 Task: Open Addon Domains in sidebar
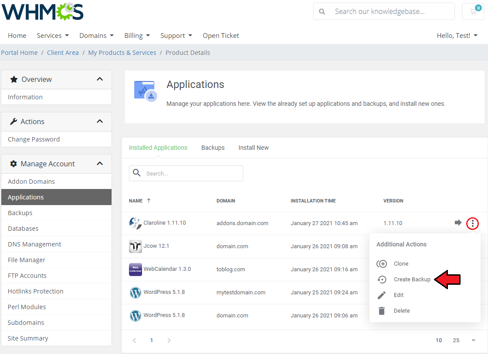point(56,182)
